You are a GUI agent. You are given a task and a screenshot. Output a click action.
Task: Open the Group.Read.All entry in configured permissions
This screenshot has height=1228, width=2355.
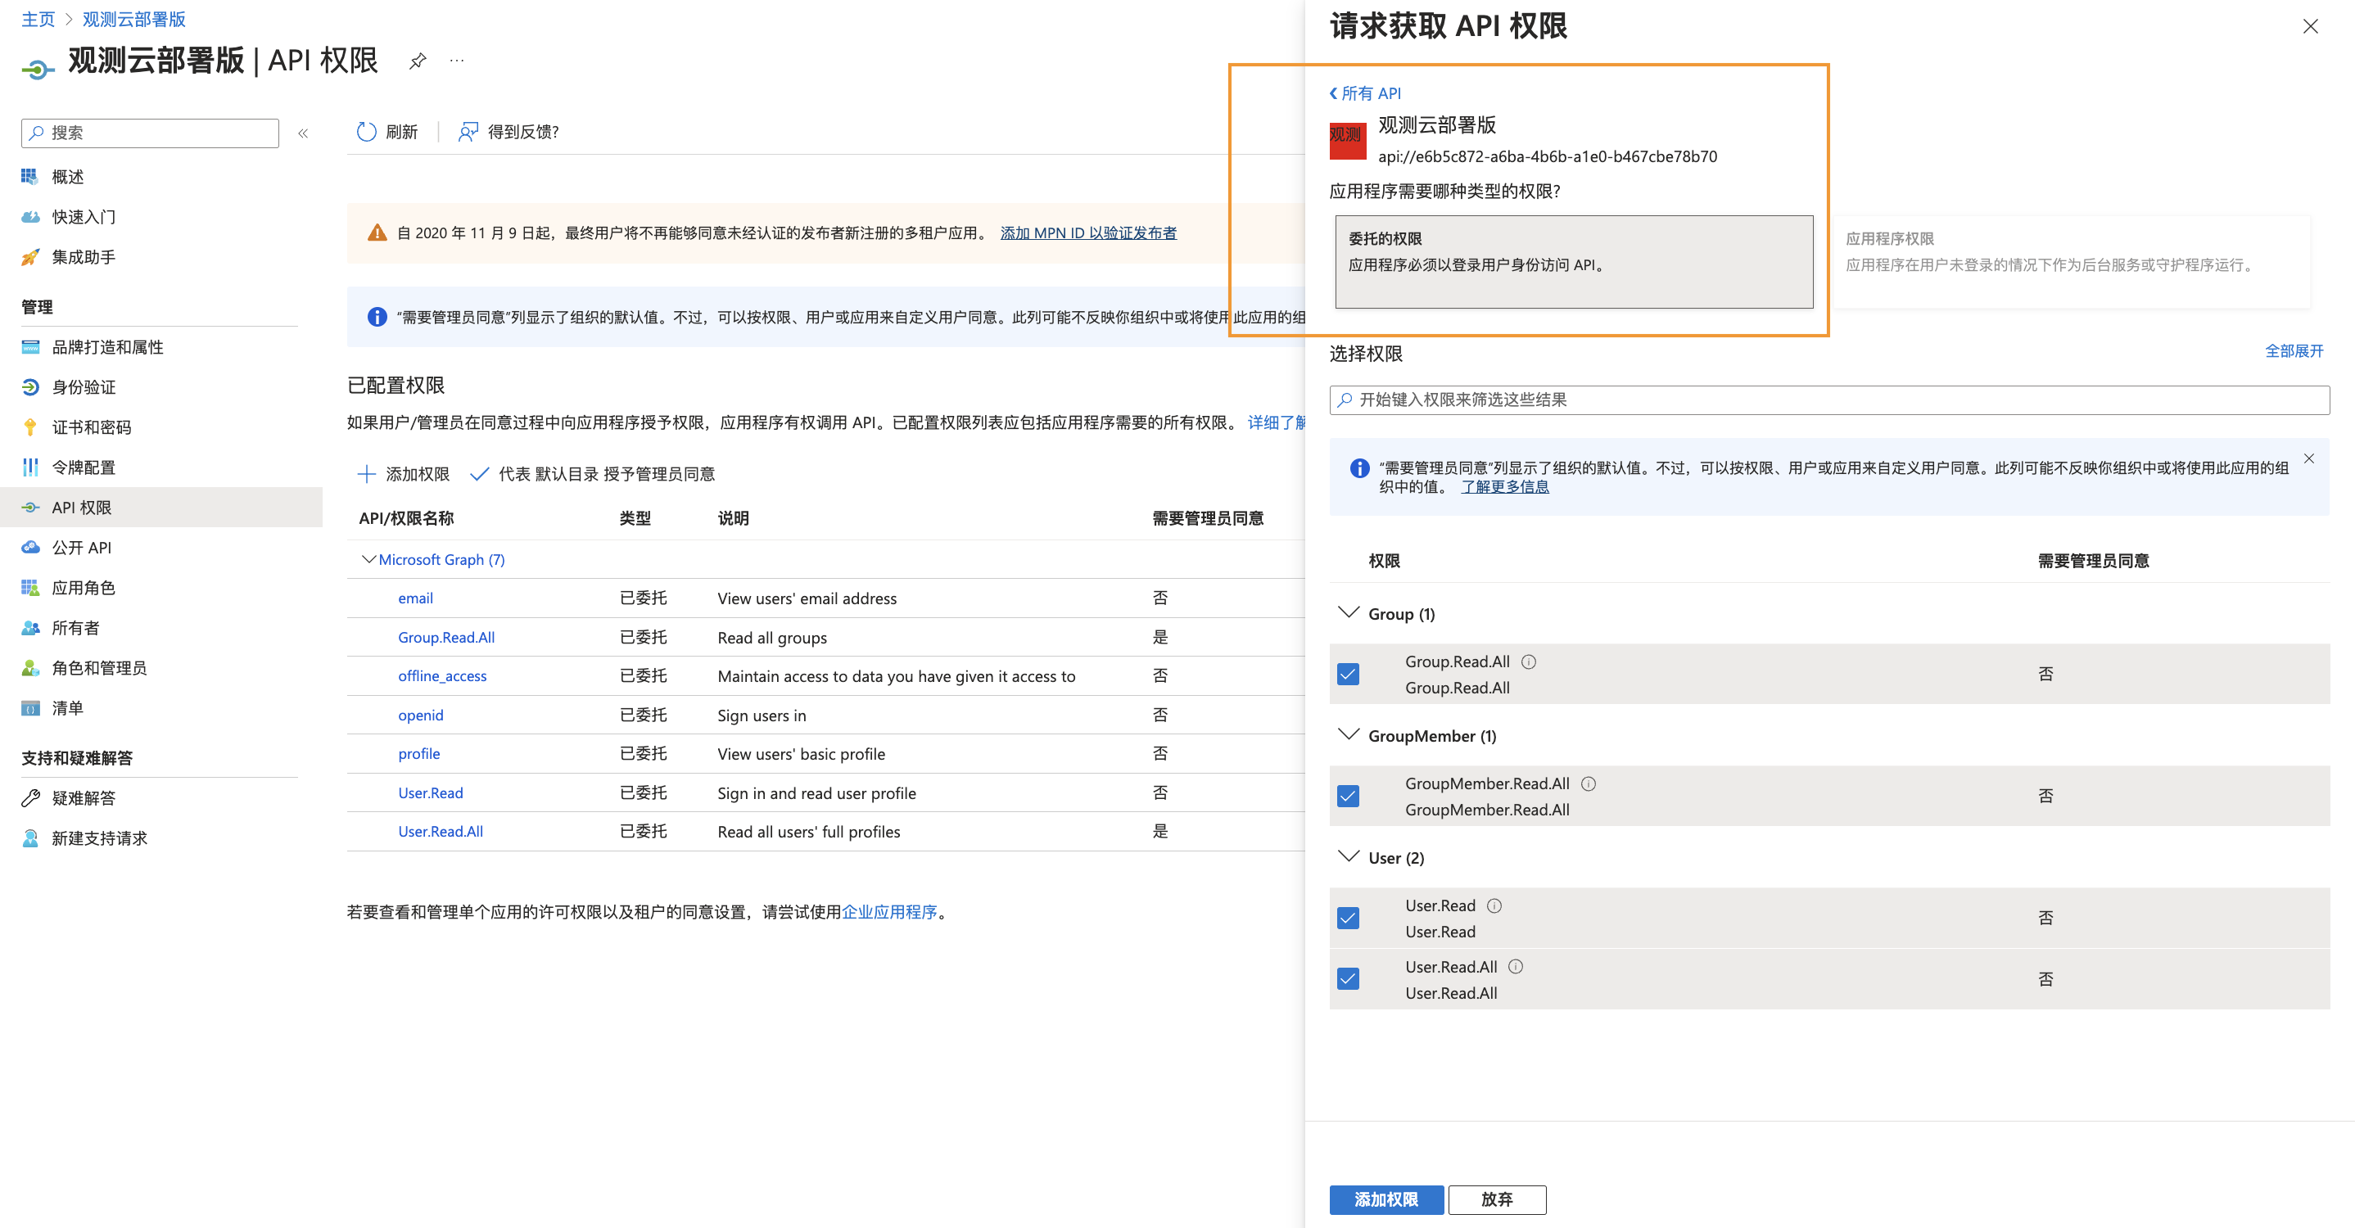point(446,638)
